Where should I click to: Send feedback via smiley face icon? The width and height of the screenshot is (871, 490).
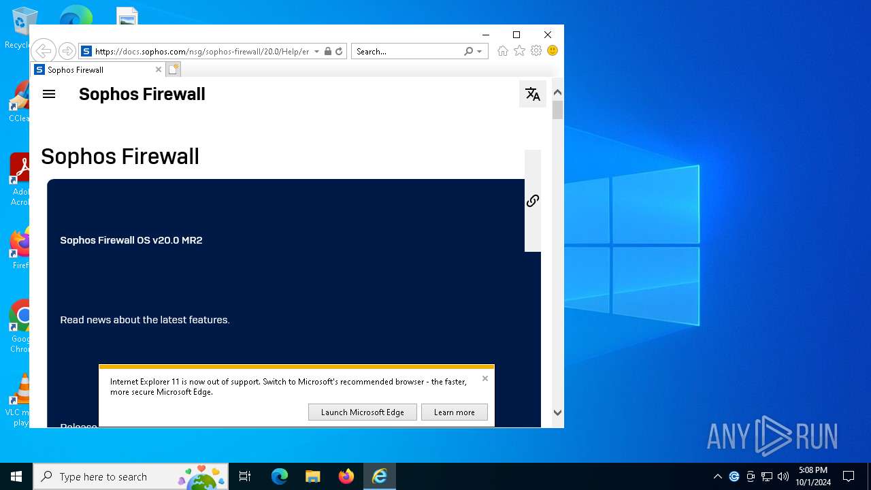click(x=553, y=51)
